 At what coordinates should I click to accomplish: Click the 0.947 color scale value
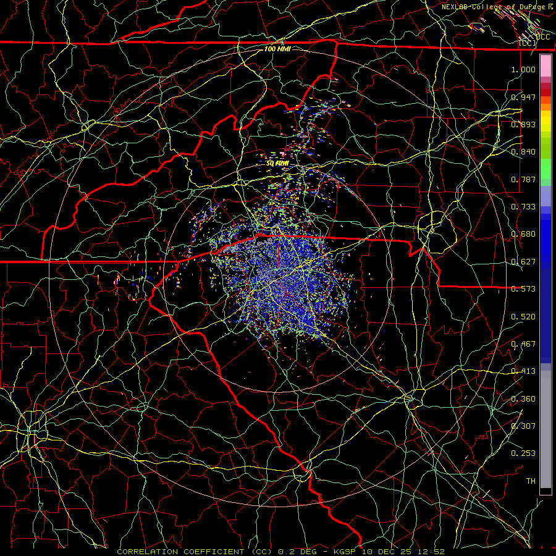pyautogui.click(x=523, y=97)
